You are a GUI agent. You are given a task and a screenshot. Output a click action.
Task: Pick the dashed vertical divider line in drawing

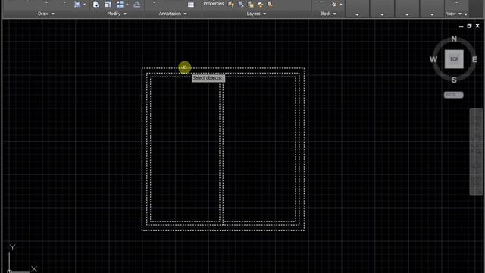pyautogui.click(x=221, y=152)
